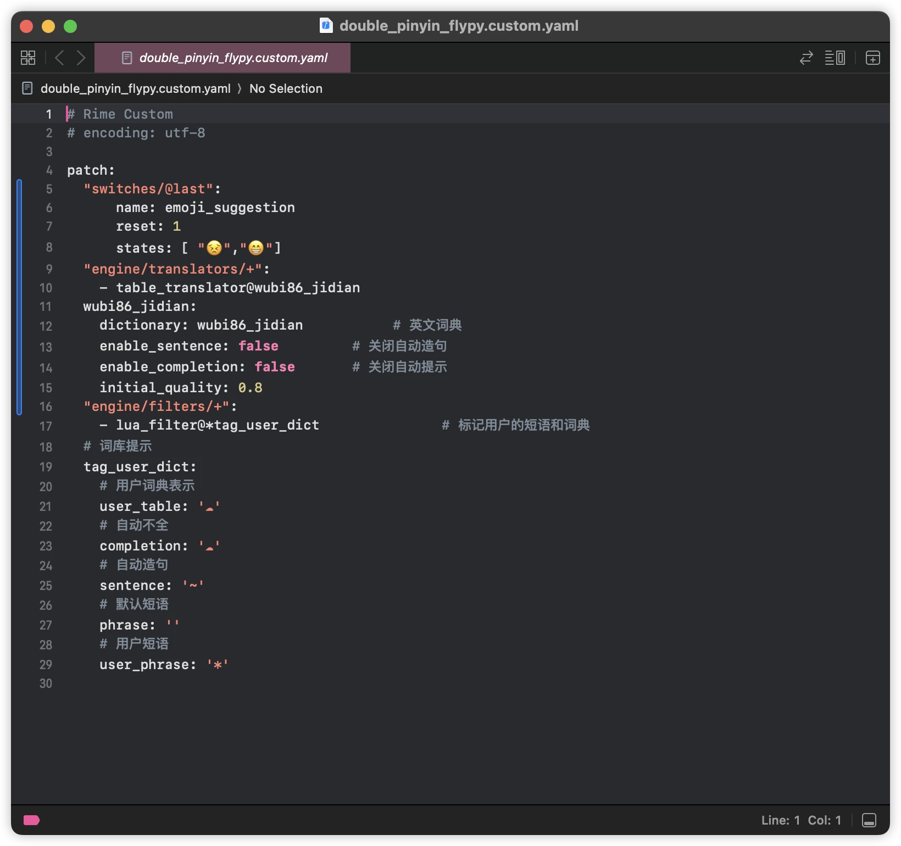The width and height of the screenshot is (901, 846).
Task: Click 'lua_filter@*tag_user_dict' entry
Action: click(x=218, y=425)
